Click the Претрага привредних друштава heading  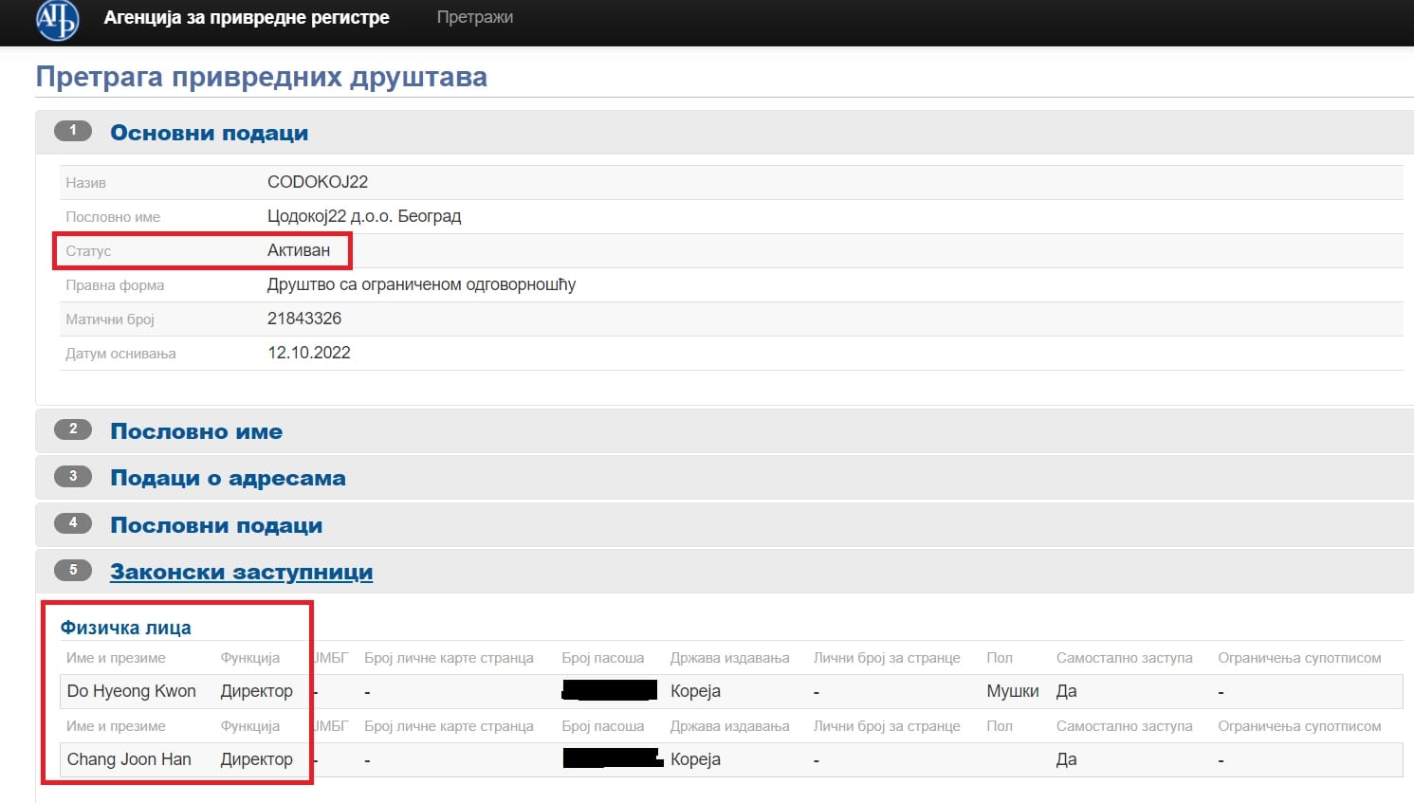click(x=262, y=76)
